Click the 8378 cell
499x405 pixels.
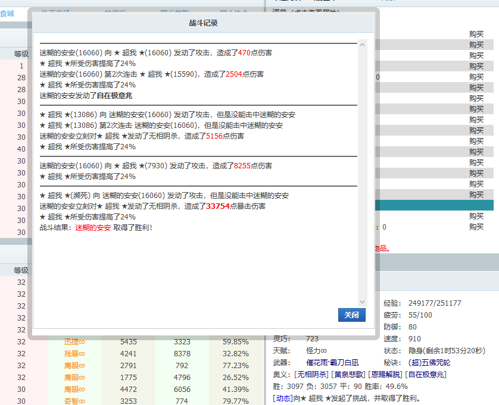182,353
